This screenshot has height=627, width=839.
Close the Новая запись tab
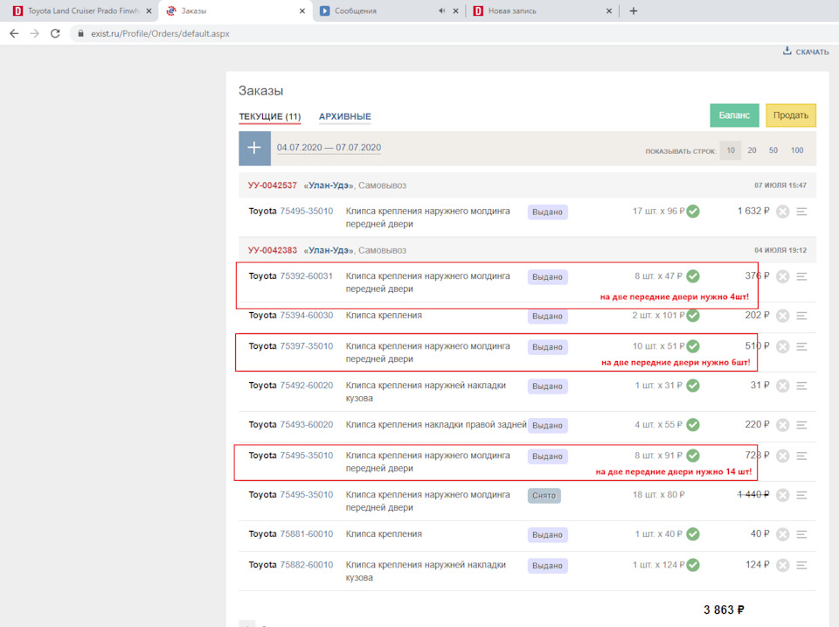609,10
